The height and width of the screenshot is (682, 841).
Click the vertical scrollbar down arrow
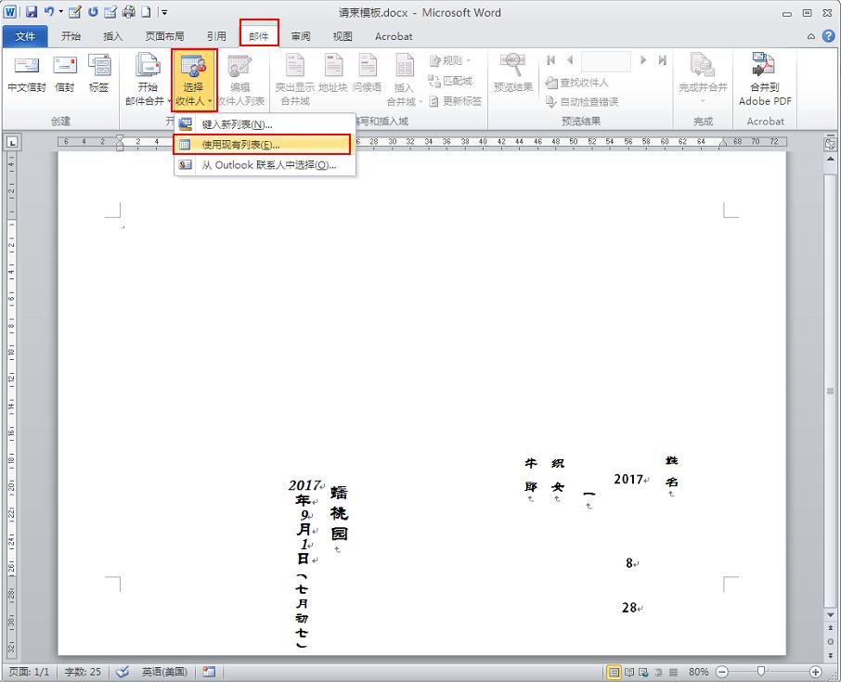point(830,615)
